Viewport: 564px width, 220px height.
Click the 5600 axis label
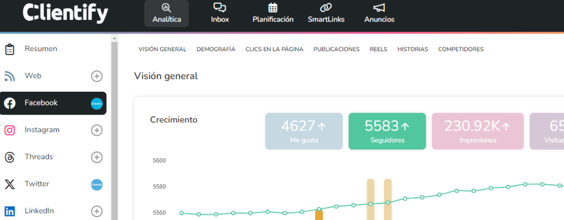(x=159, y=161)
